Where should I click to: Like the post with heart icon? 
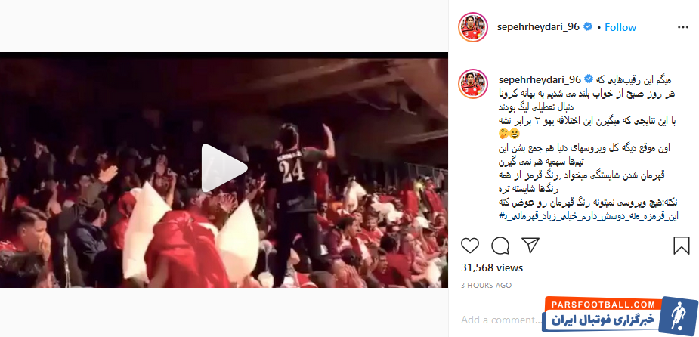469,246
